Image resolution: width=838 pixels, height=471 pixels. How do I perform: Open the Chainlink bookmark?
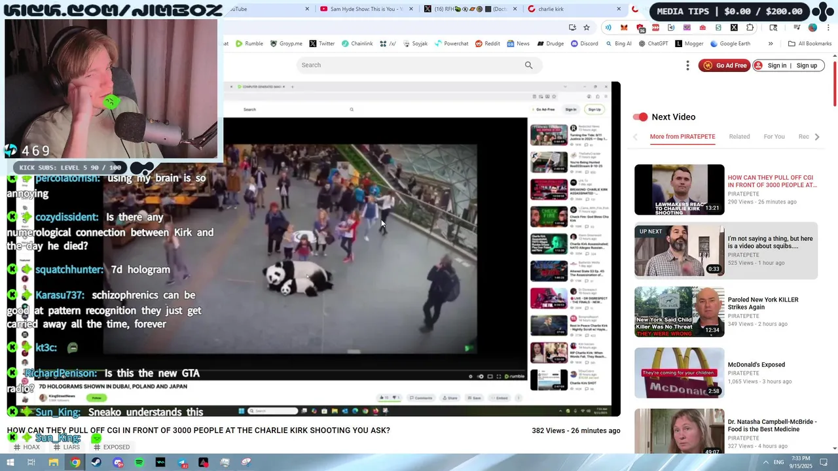[357, 44]
